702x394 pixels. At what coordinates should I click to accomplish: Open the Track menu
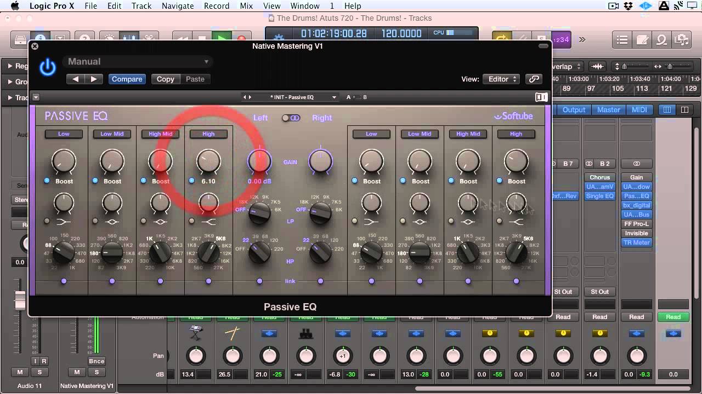141,6
